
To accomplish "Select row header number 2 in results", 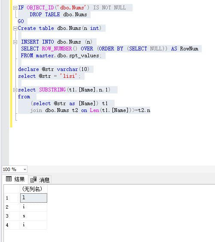I will 12,207.
